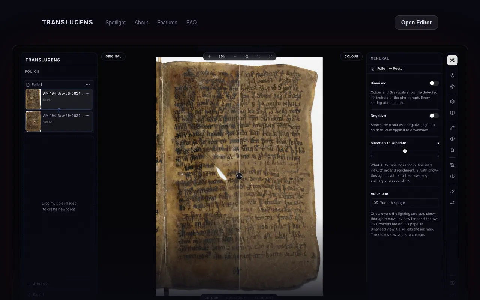The image size is (480, 300).
Task: Click the 'Folio 1 — Recto' heading text
Action: point(390,69)
